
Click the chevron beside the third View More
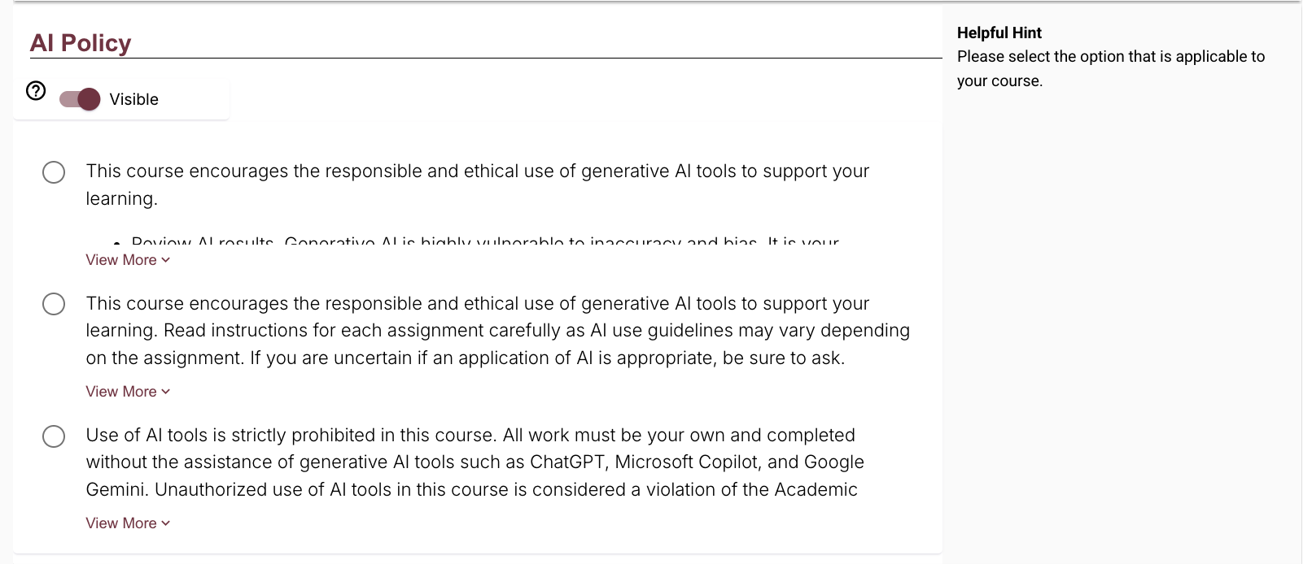(166, 523)
